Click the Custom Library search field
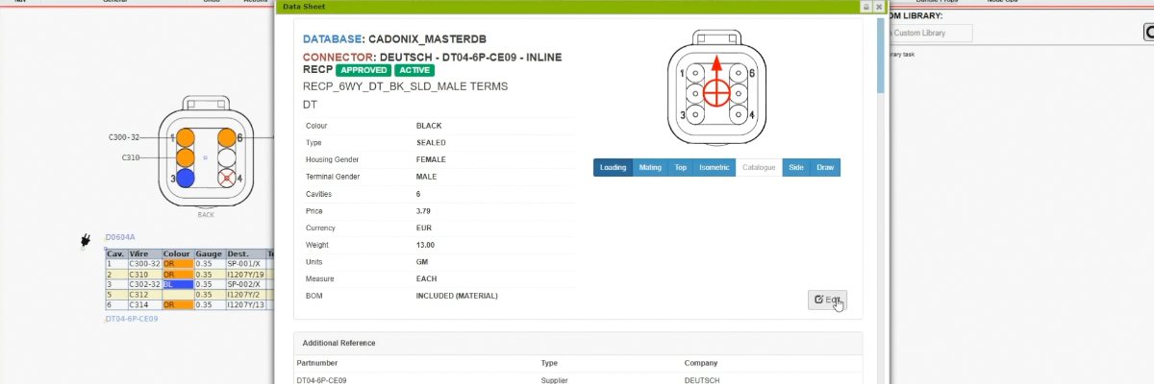The height and width of the screenshot is (384, 1154). pos(928,34)
